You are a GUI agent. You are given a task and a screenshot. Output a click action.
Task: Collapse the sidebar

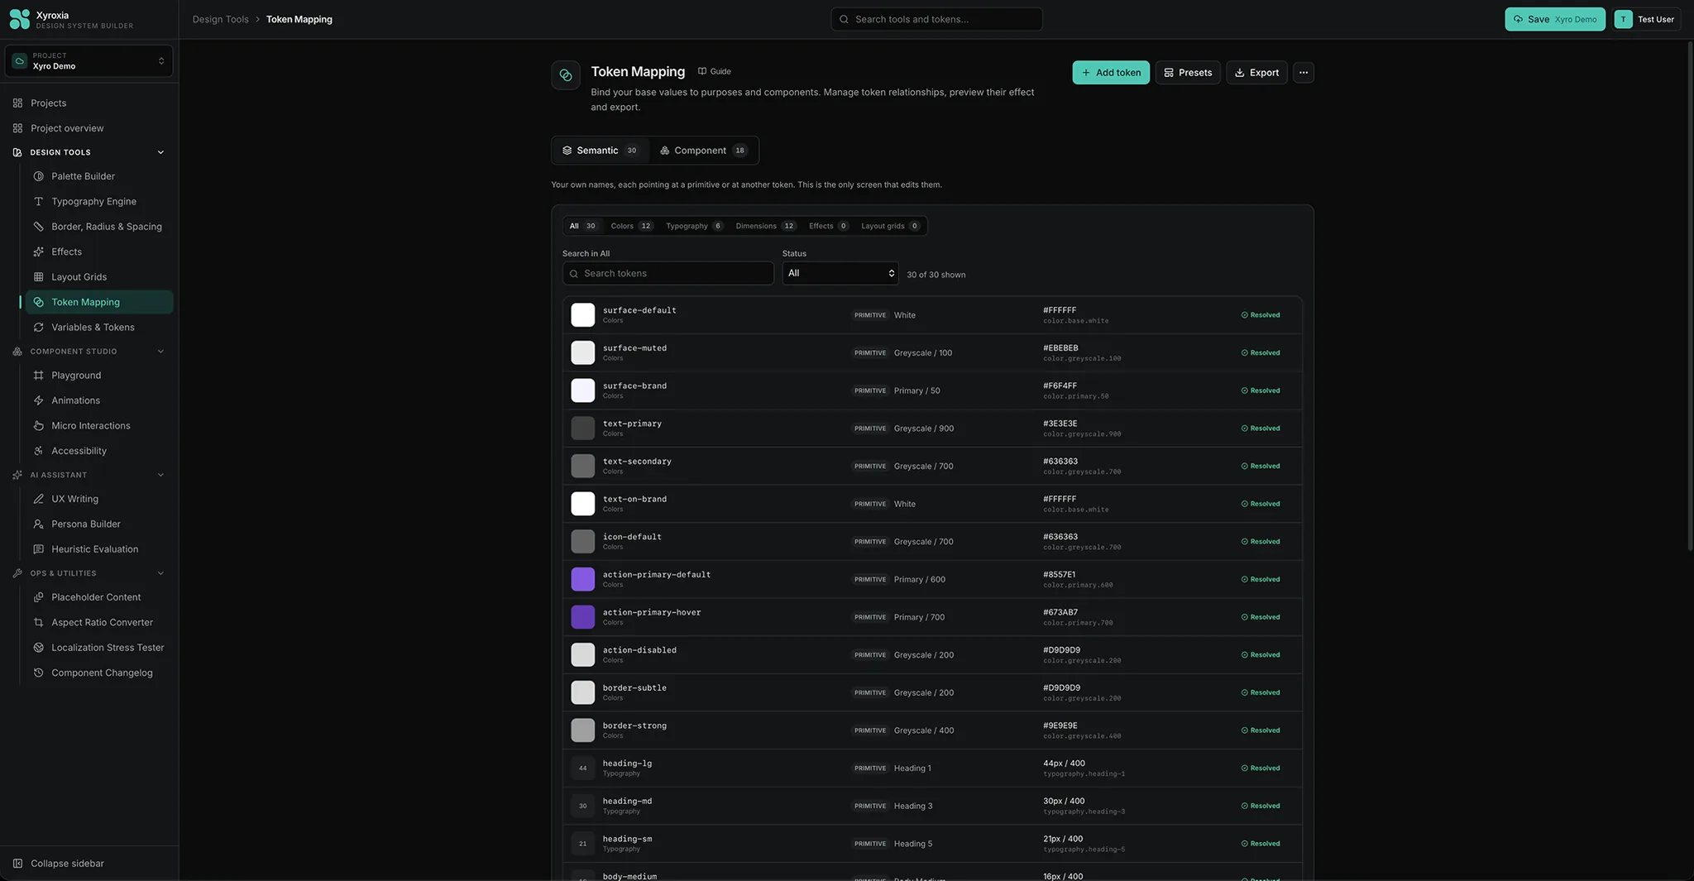(x=59, y=864)
